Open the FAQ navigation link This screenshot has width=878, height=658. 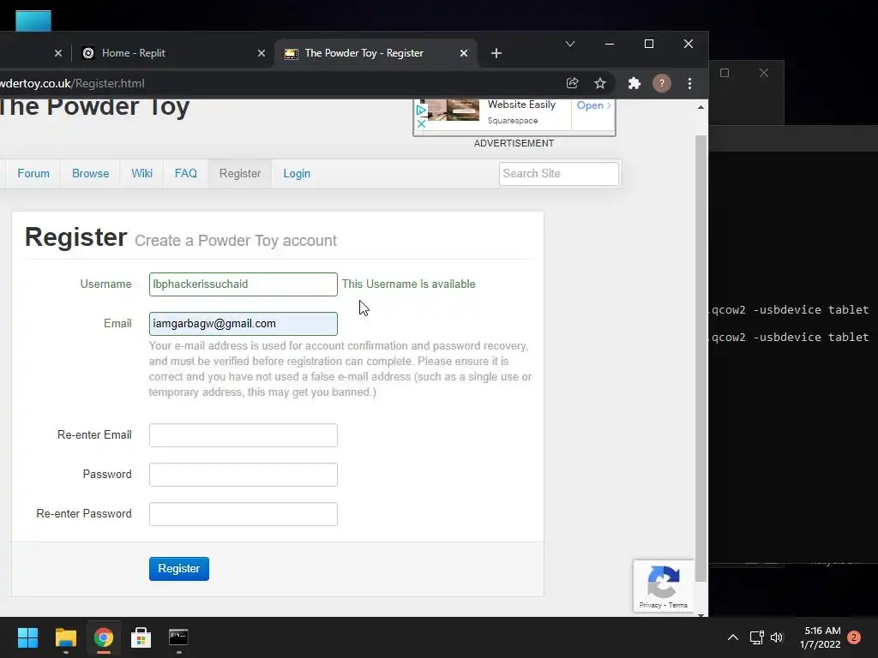[x=185, y=173]
